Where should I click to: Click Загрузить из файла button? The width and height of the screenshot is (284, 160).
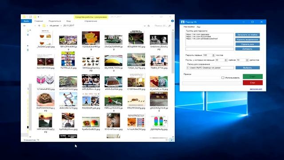pyautogui.click(x=248, y=35)
